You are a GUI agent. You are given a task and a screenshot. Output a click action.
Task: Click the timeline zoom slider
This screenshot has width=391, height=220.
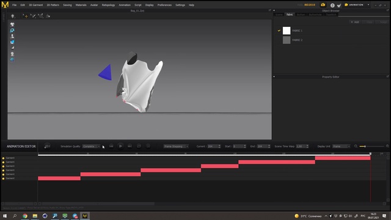[371, 147]
